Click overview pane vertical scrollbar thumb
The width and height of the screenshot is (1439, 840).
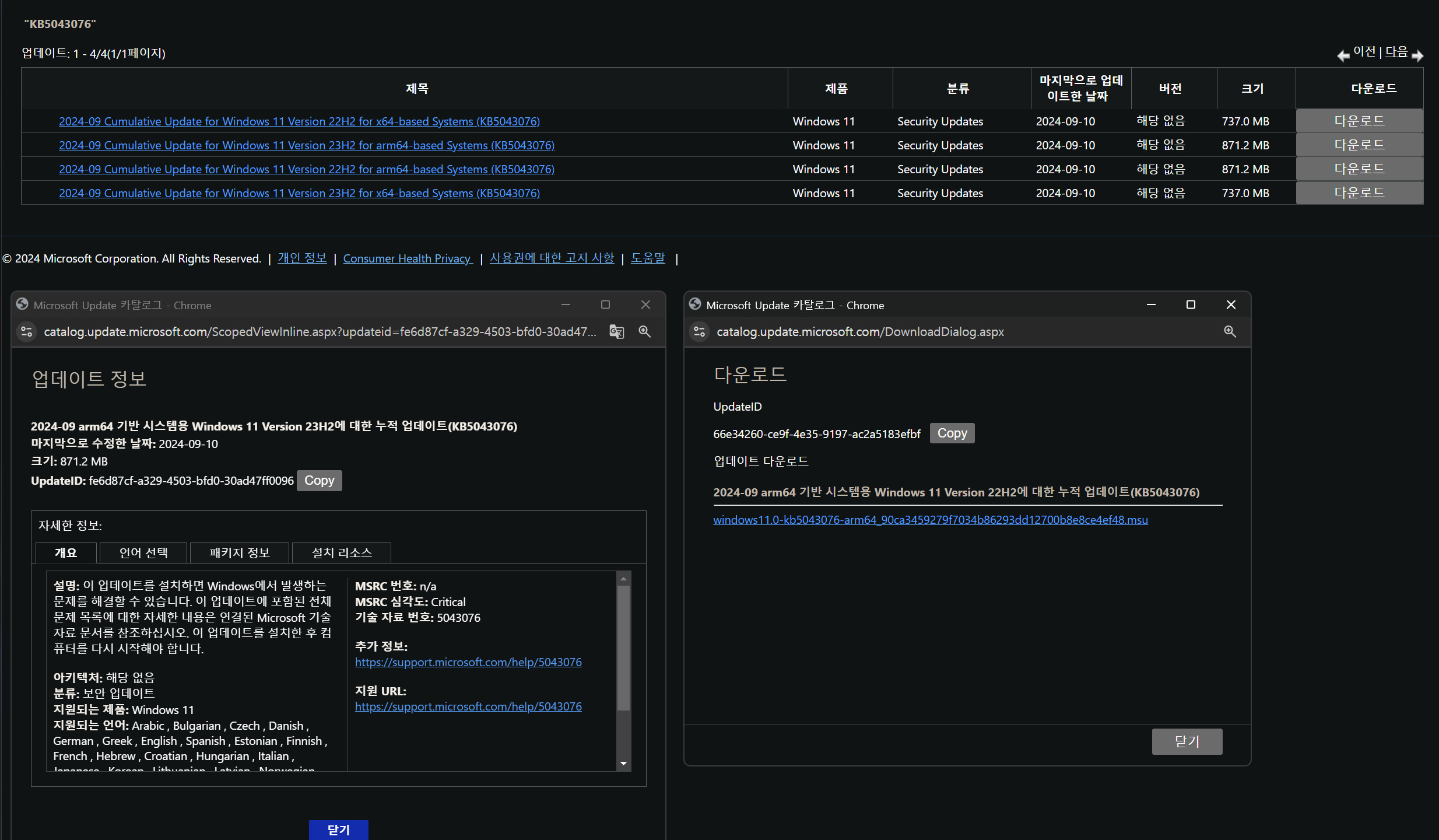[623, 648]
